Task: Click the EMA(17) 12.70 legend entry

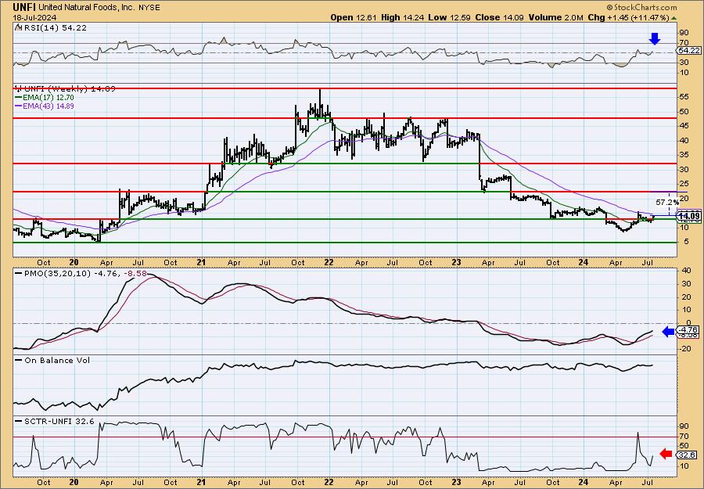Action: (x=45, y=98)
